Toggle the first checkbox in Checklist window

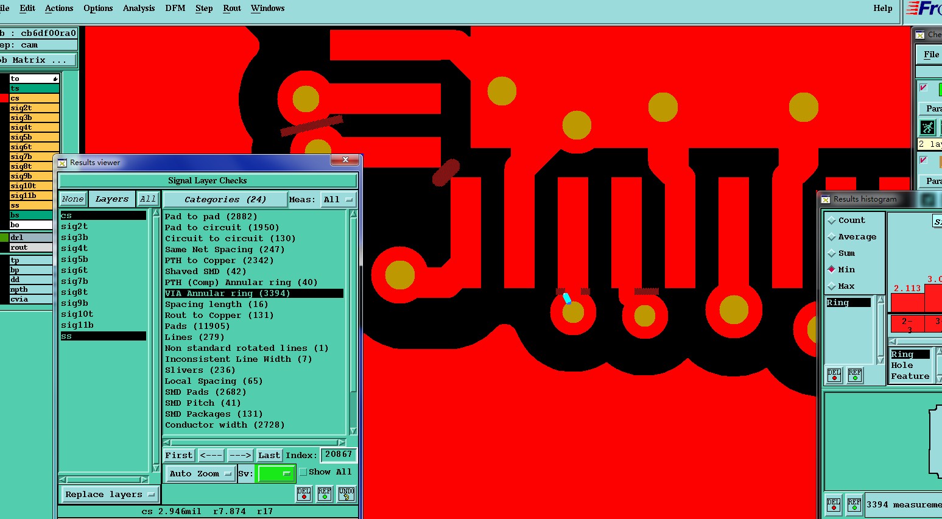coord(924,88)
